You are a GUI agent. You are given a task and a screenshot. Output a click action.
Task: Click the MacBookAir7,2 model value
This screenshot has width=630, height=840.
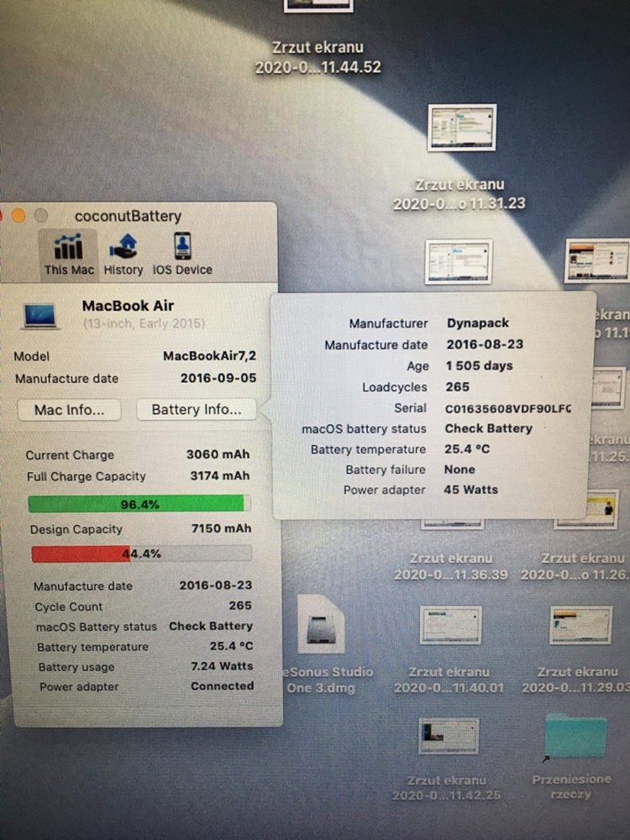click(x=209, y=356)
